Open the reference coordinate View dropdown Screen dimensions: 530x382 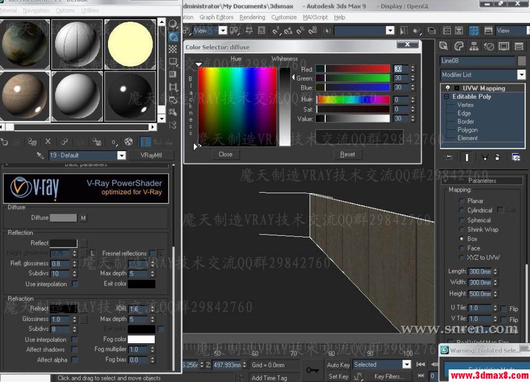(x=223, y=31)
